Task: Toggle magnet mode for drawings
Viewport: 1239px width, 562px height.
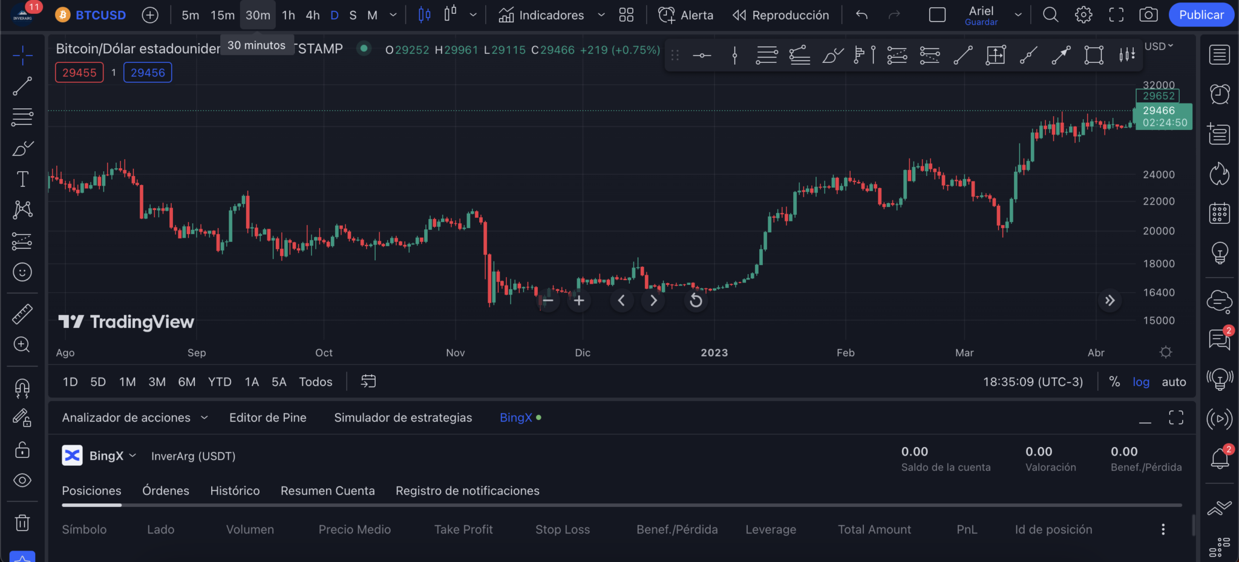Action: point(22,388)
